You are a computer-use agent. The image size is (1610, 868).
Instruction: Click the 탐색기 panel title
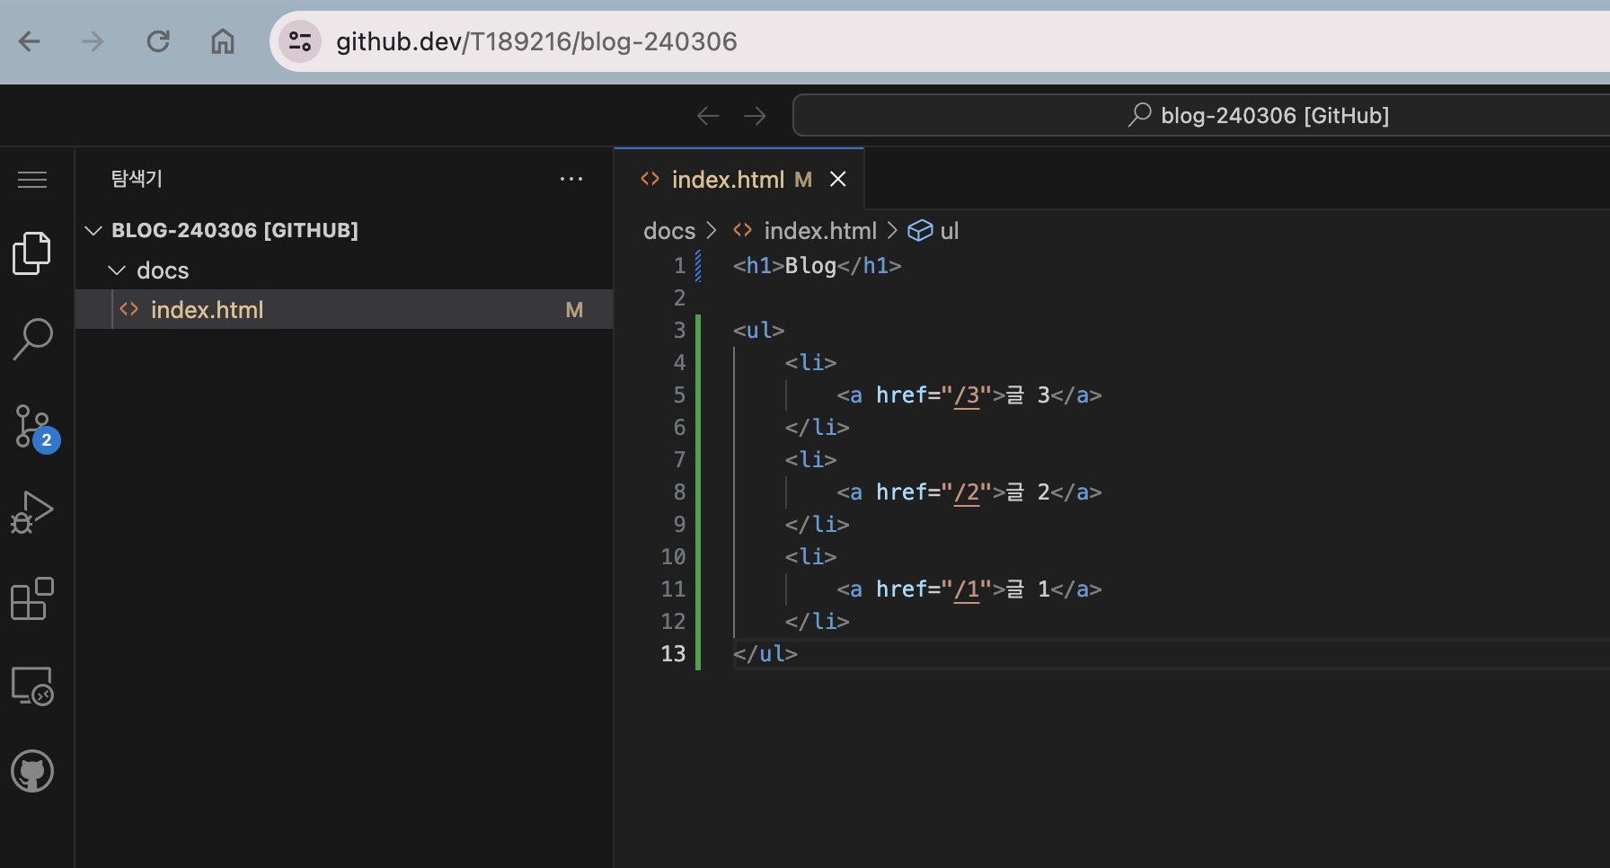click(137, 179)
